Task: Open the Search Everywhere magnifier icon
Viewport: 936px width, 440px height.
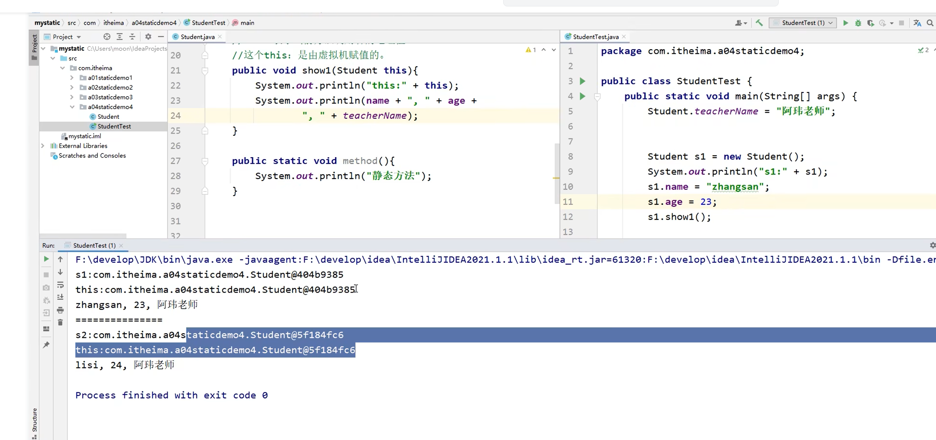Action: click(930, 23)
